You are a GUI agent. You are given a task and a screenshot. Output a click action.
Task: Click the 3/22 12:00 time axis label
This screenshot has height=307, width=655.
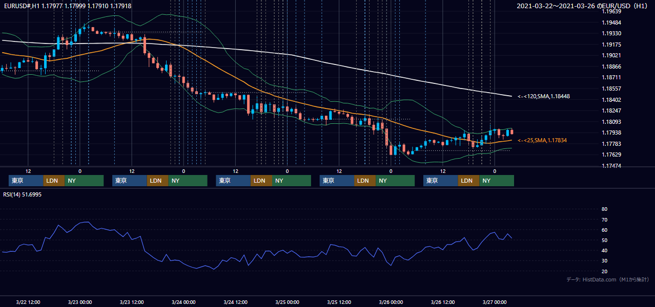pos(28,302)
